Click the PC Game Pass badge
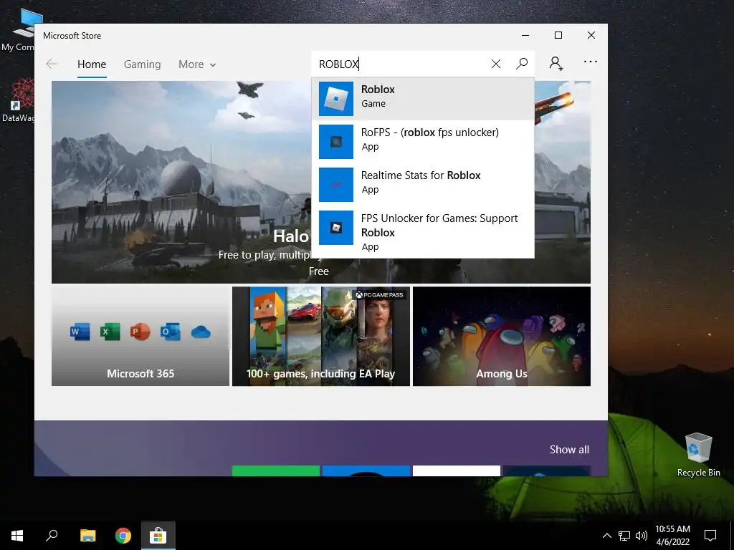Viewport: 734px width, 550px height. pyautogui.click(x=380, y=294)
